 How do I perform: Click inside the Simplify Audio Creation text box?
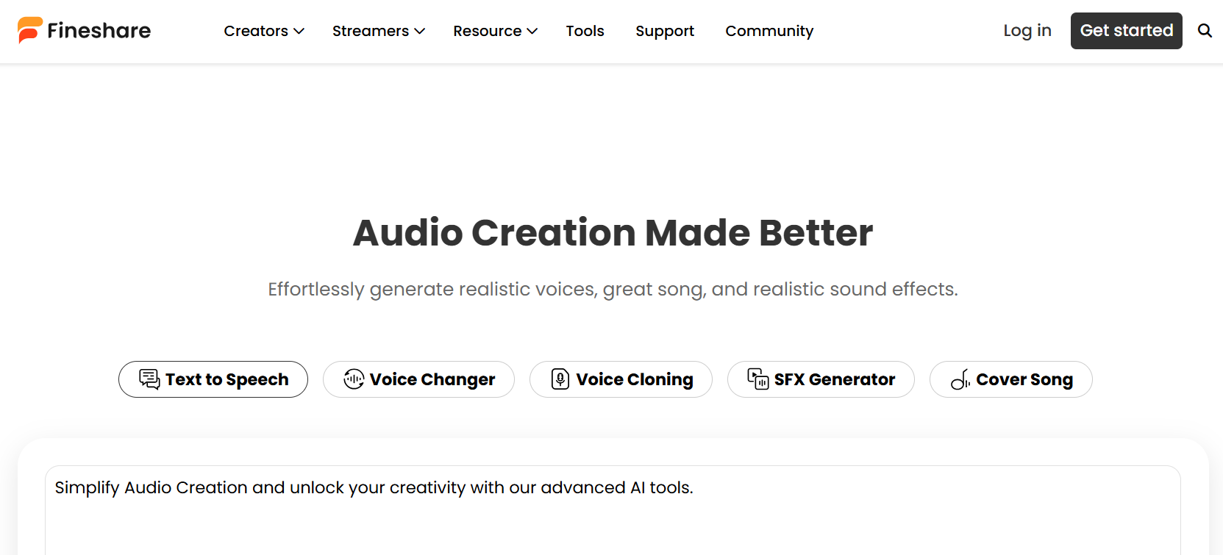click(x=613, y=510)
